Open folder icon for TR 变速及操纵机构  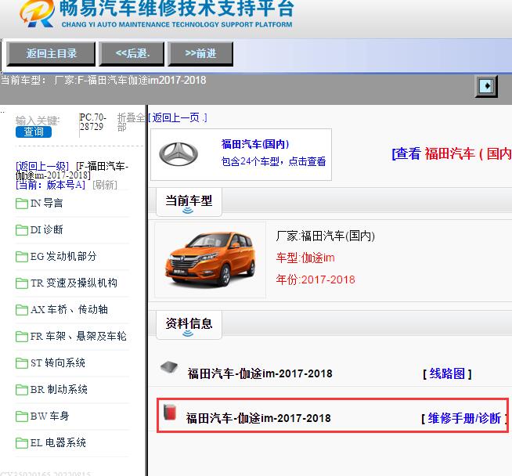click(x=22, y=283)
